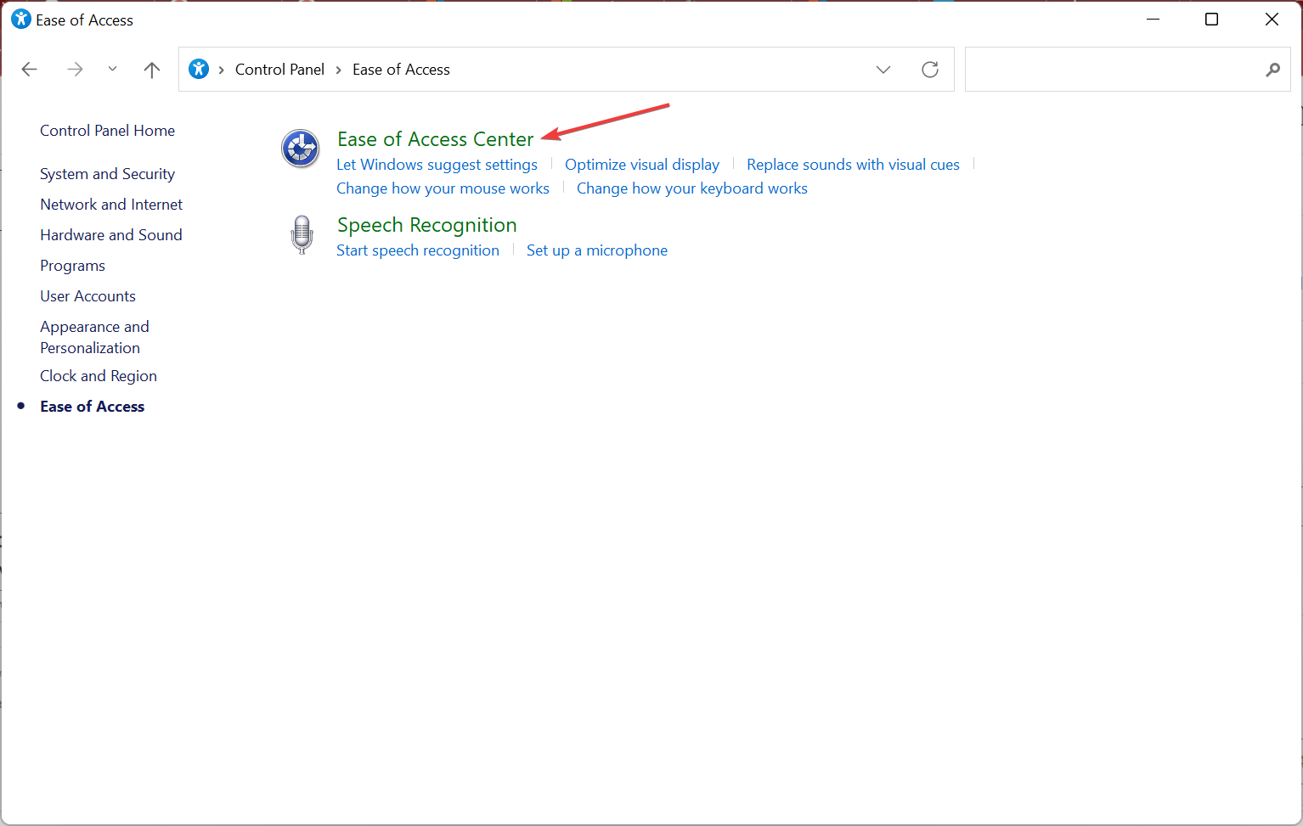
Task: Click Optimize visual display
Action: point(642,165)
